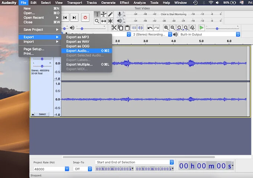Click the Zoom Toggle icon
Image resolution: width=253 pixels, height=178 pixels.
(192, 28)
